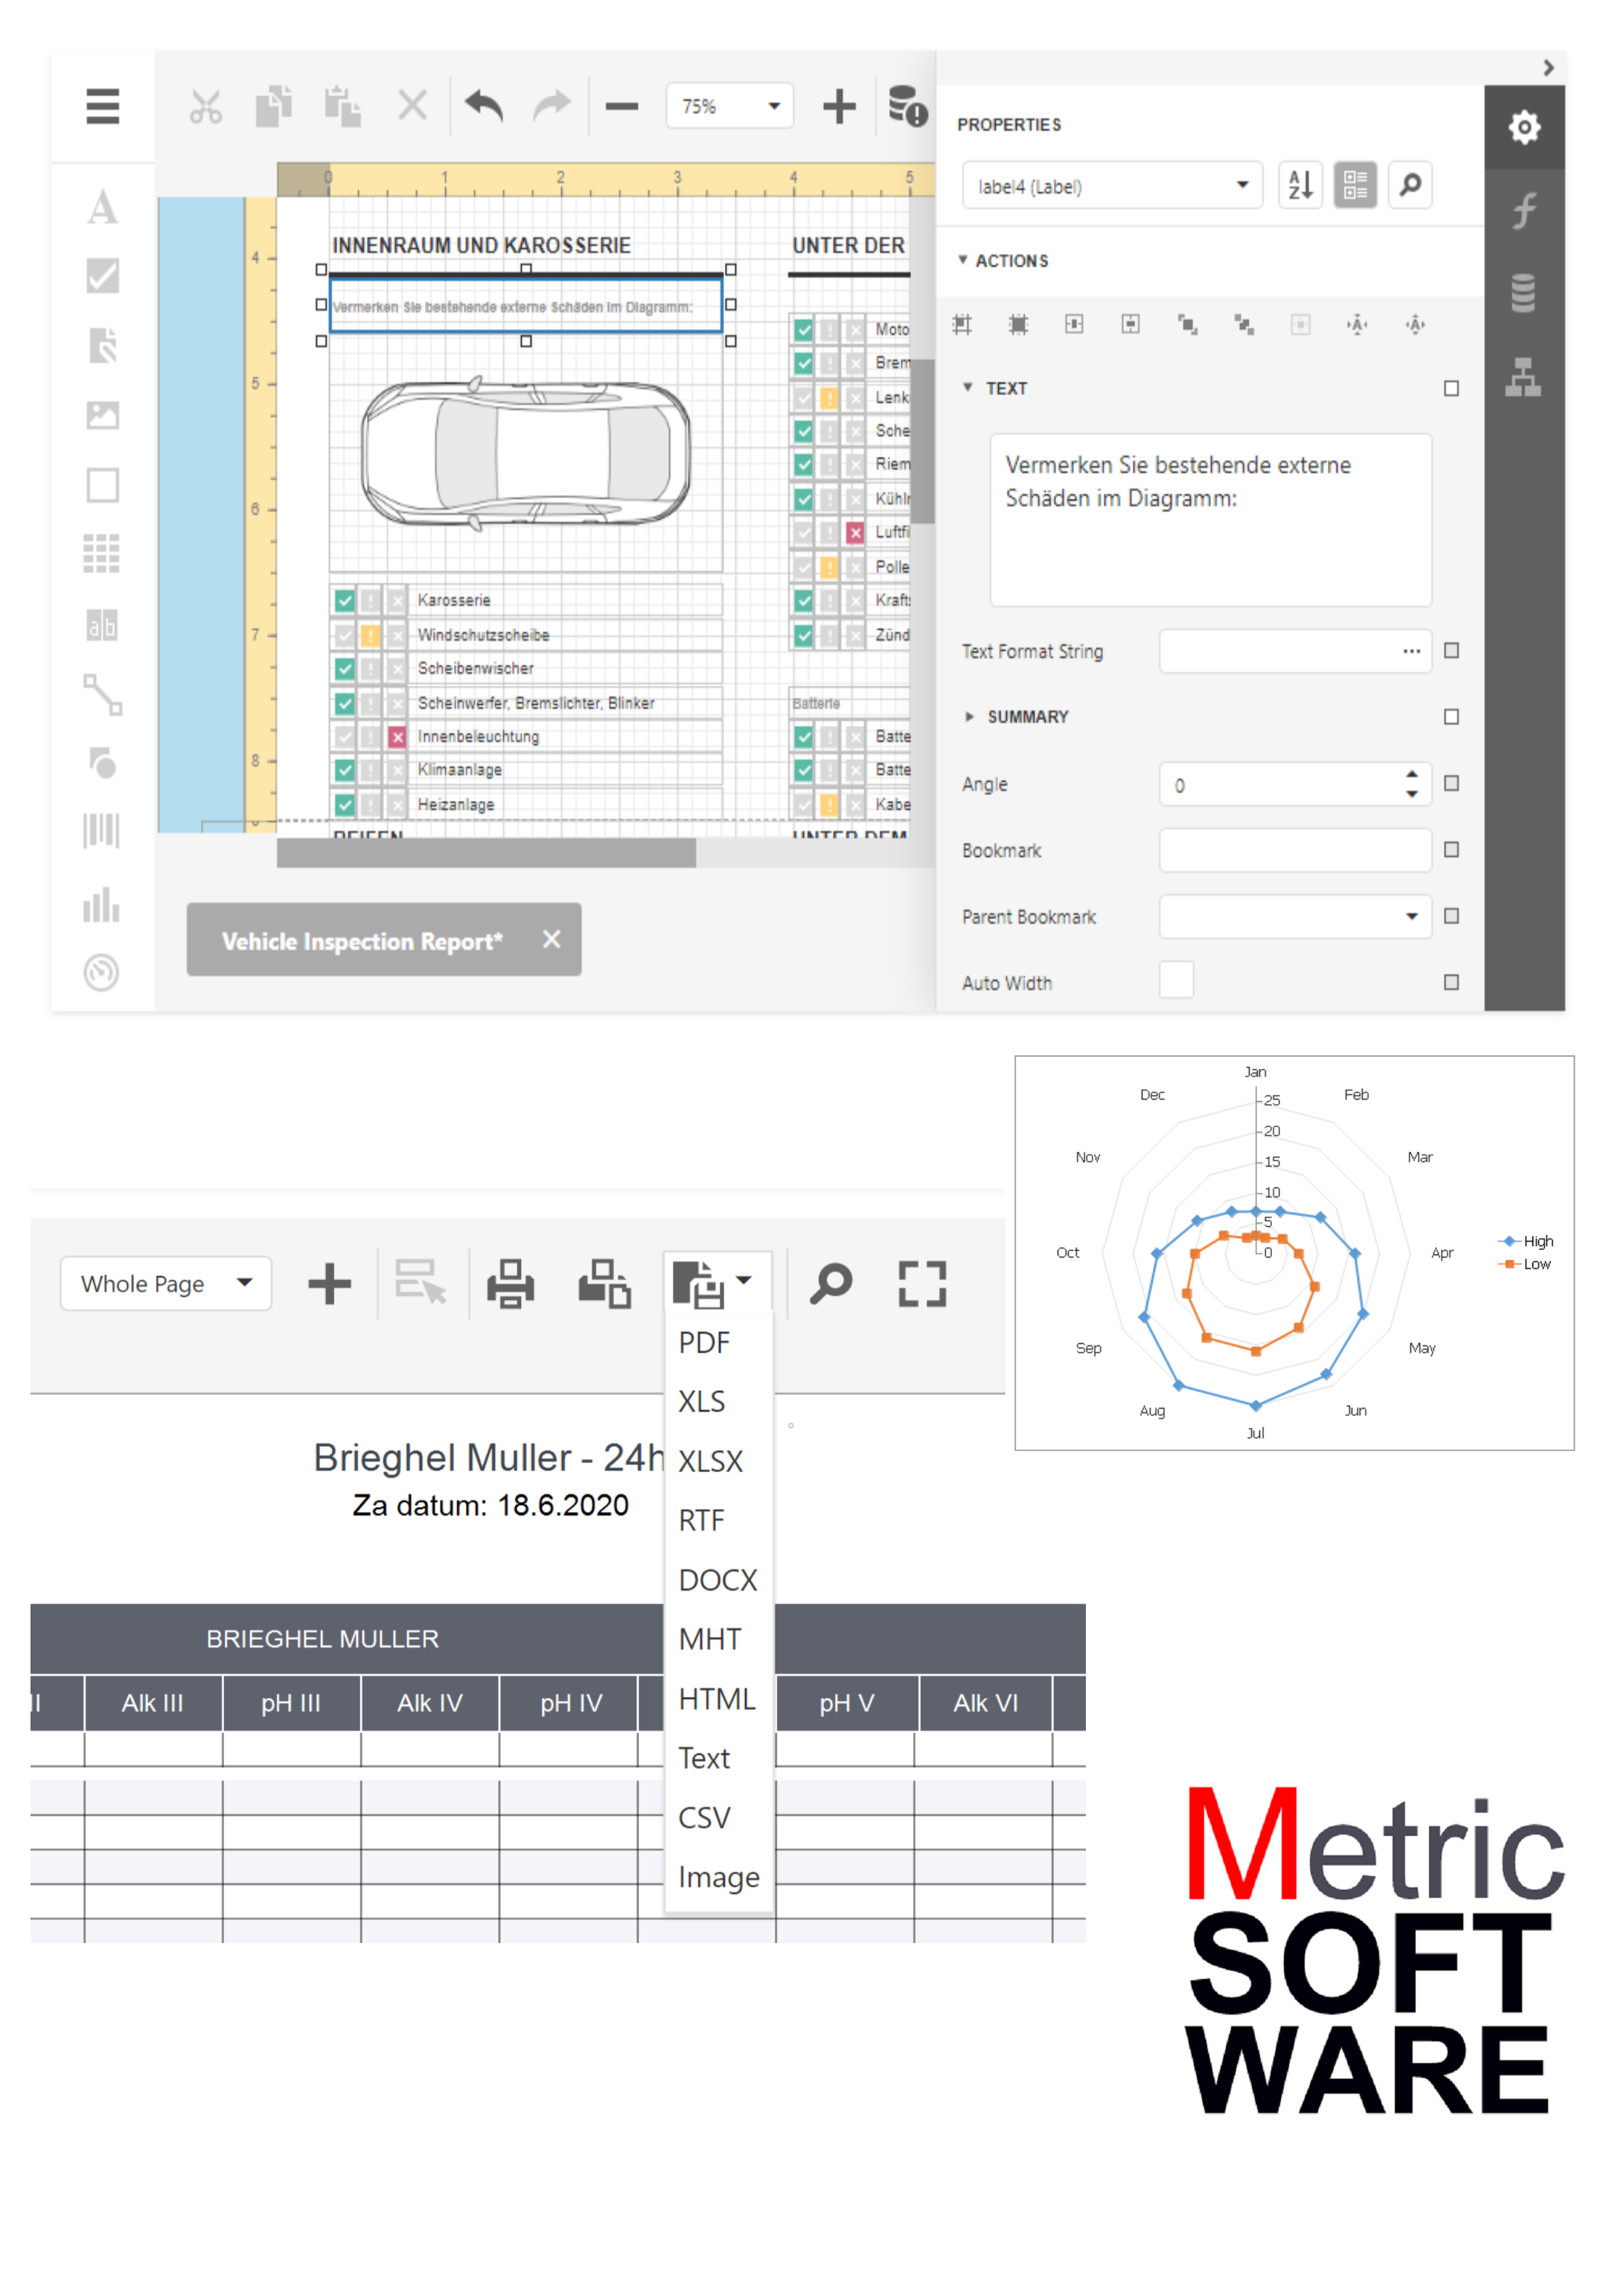The height and width of the screenshot is (2270, 1624).
Task: Toggle the Karosserie green check box
Action: click(x=344, y=600)
